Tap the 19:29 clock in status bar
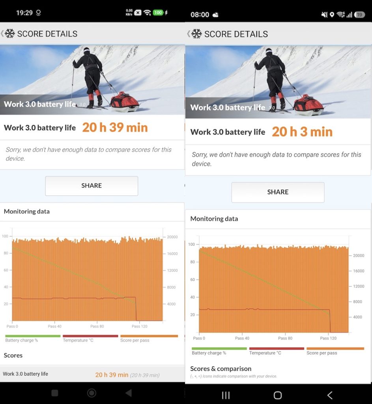The width and height of the screenshot is (372, 404). click(24, 13)
